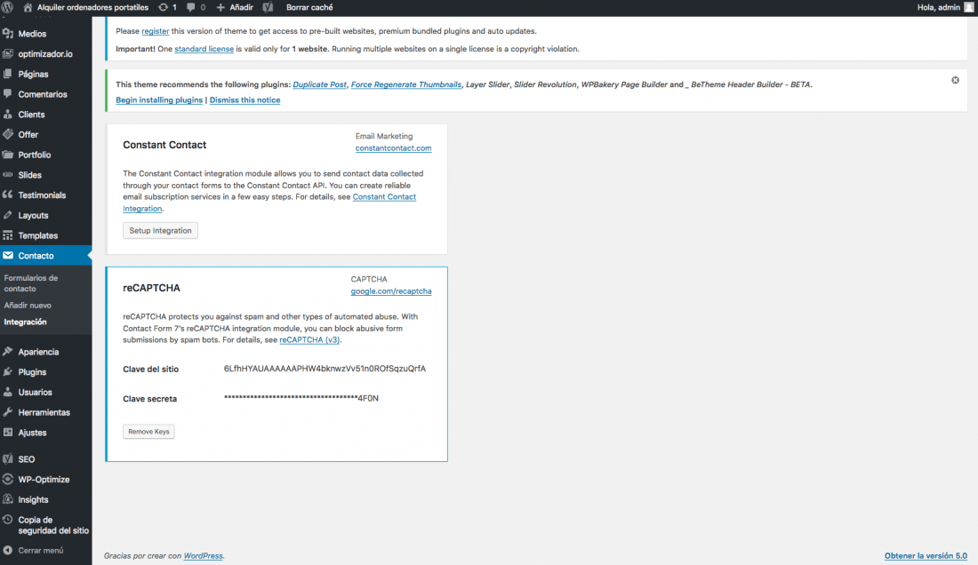978x565 pixels.
Task: Click the Clave del sitio label
Action: click(150, 370)
